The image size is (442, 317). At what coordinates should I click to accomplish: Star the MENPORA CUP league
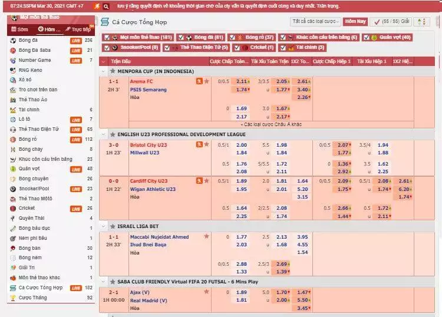tap(113, 71)
